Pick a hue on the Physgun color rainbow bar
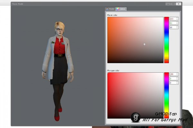 [166, 95]
